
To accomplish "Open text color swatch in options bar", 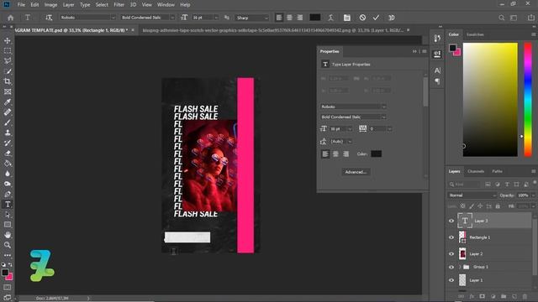I will [x=315, y=18].
